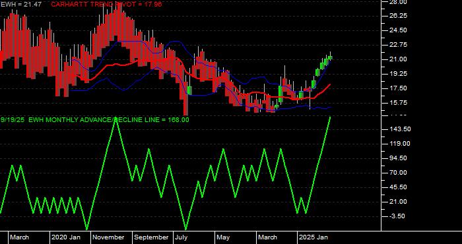Click the 17.50 price axis value
The height and width of the screenshot is (244, 462).
click(399, 88)
